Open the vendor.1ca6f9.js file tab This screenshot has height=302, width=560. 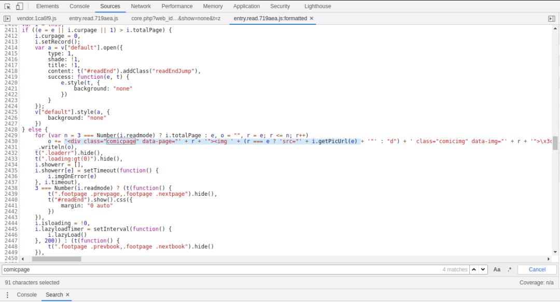point(36,18)
